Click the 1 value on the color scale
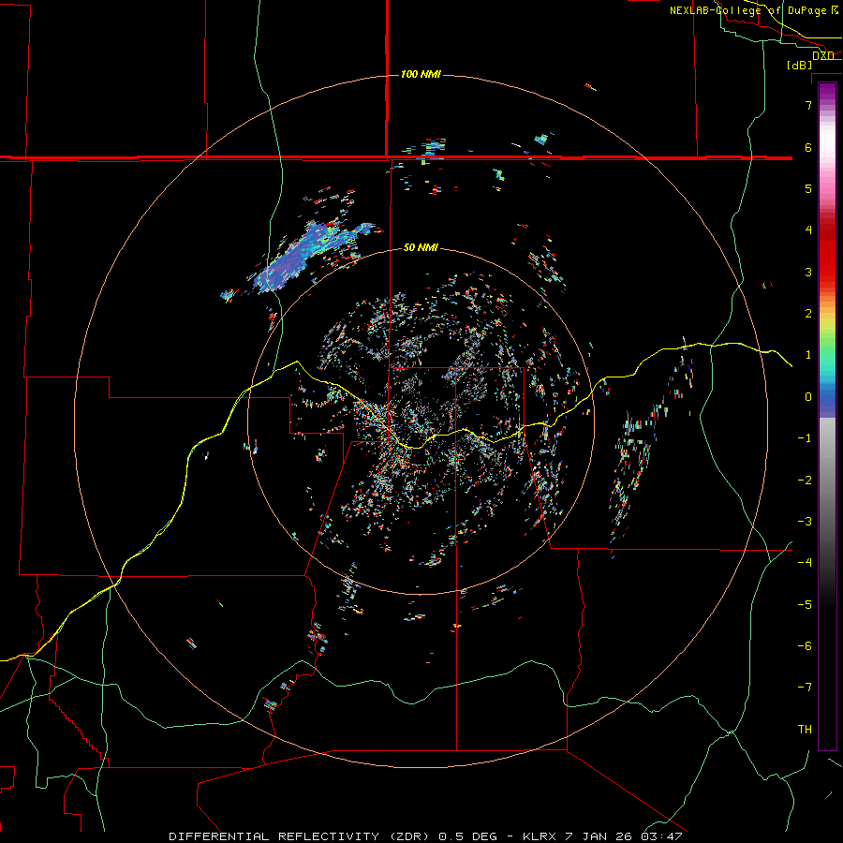Viewport: 843px width, 843px height. pos(808,355)
